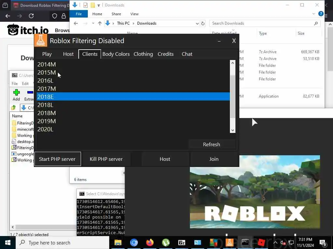Switch to the Host tab

68,54
